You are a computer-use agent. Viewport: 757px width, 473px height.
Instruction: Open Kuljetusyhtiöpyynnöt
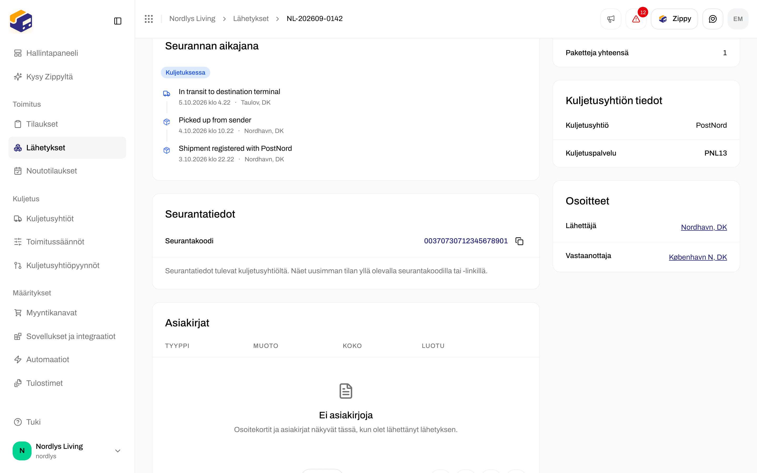pos(67,265)
